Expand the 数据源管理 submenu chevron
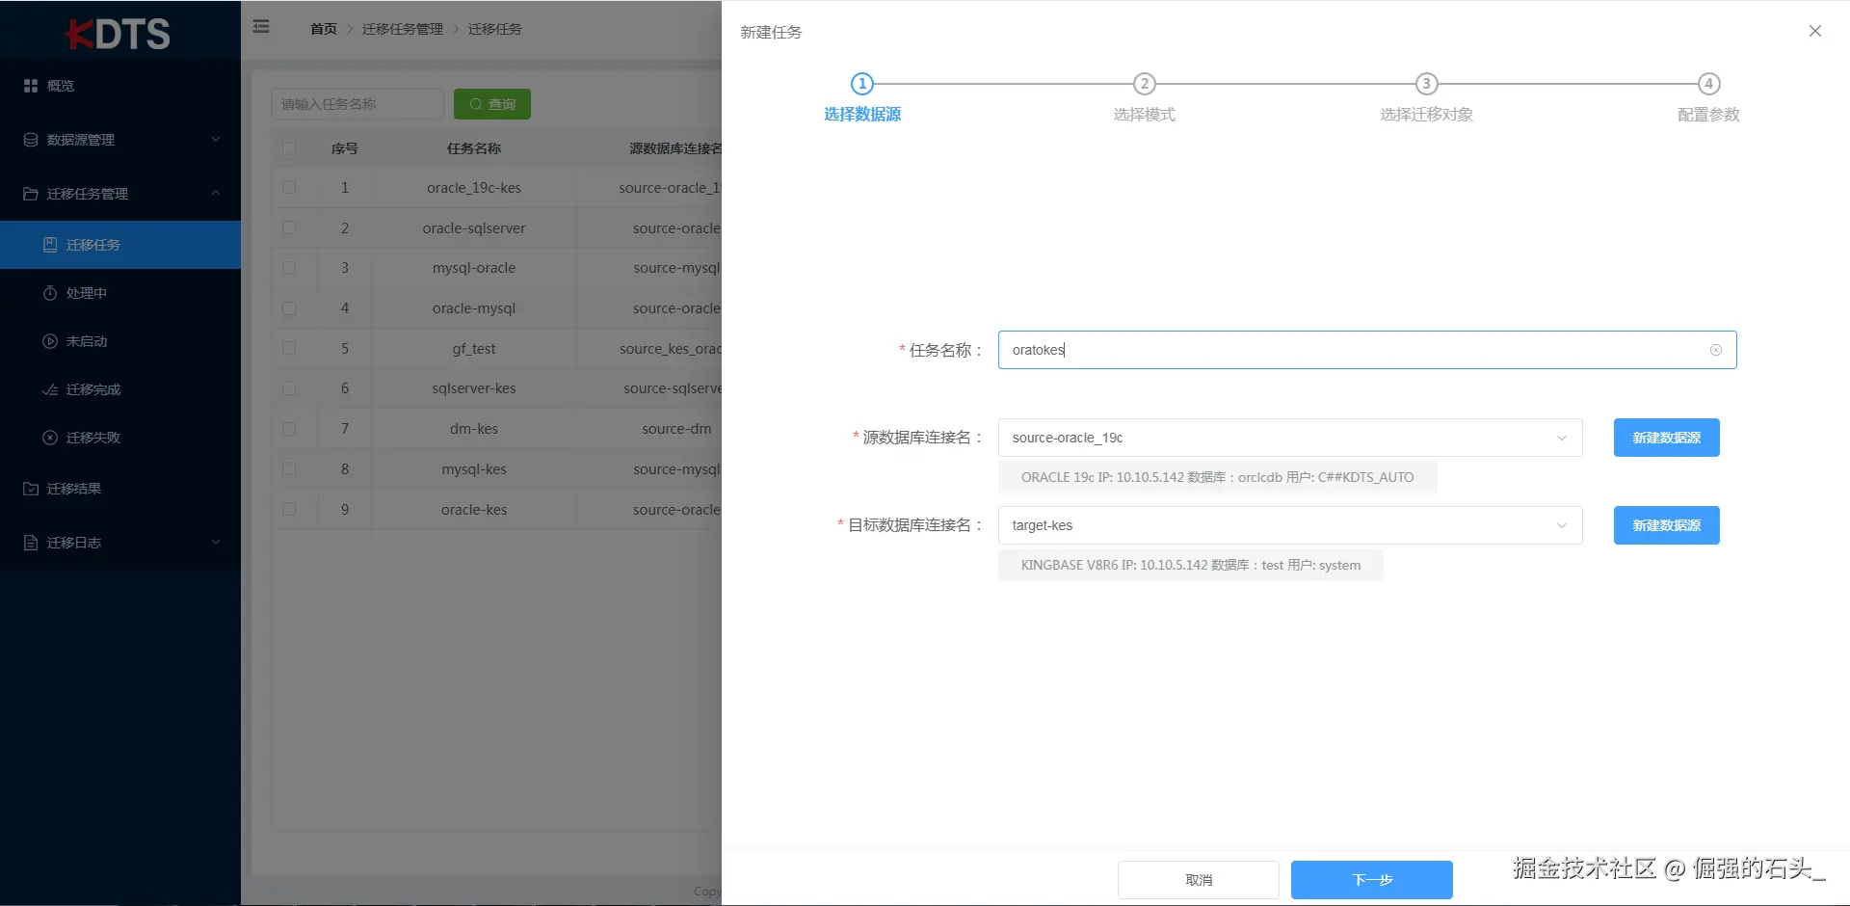The width and height of the screenshot is (1850, 906). (x=216, y=140)
